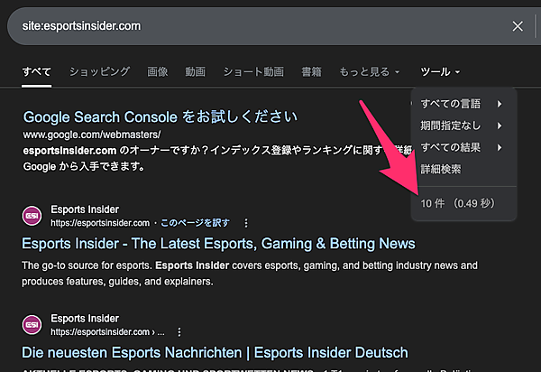
Task: Click the arrow beside 期間指定なし
Action: click(500, 126)
